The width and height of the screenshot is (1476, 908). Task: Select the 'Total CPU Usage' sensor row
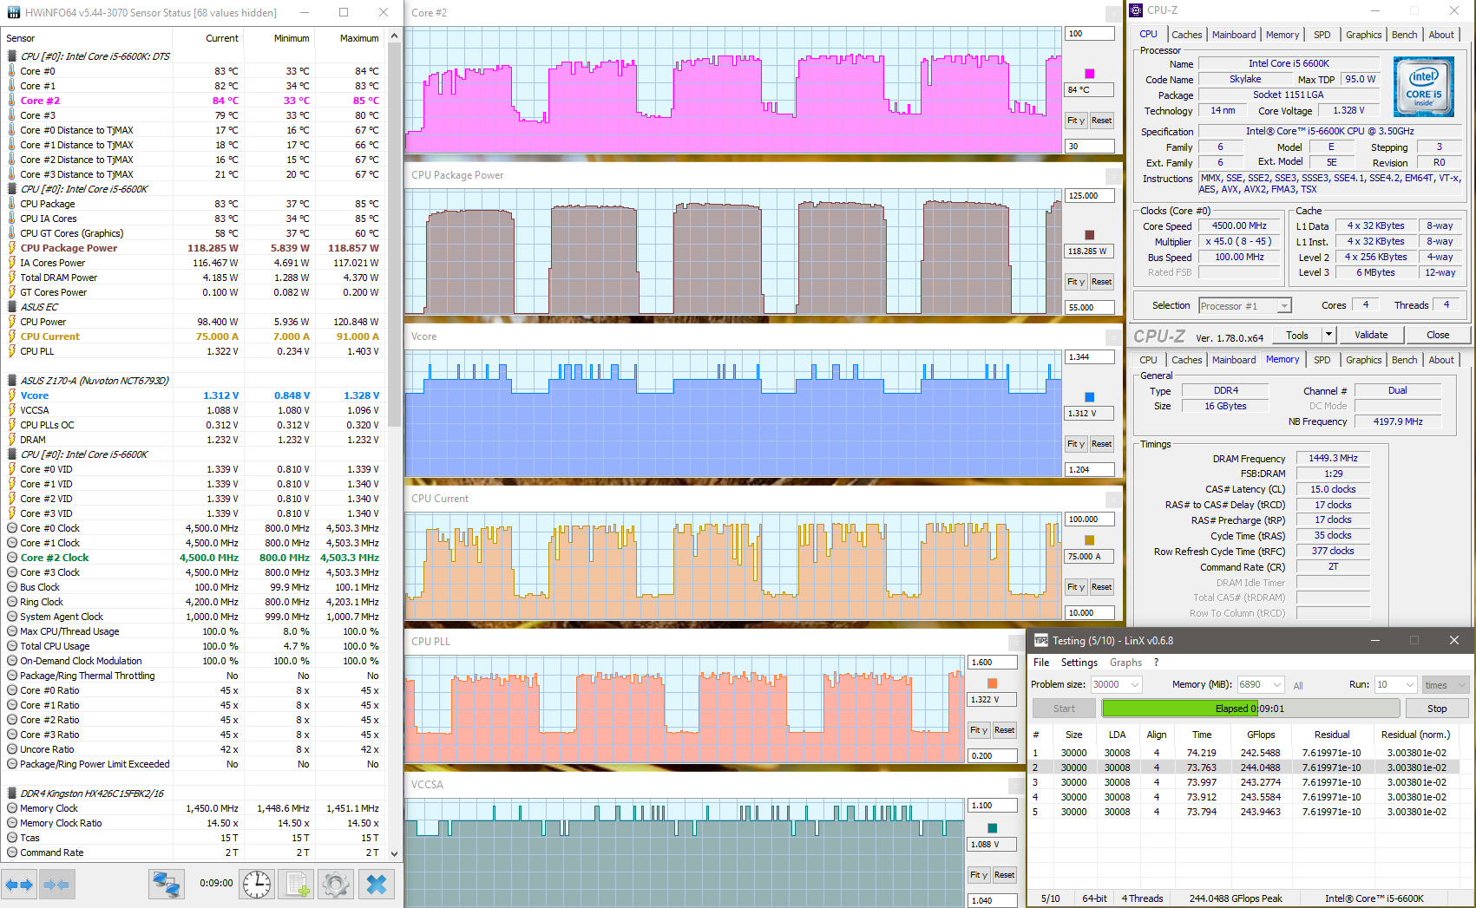(x=194, y=646)
